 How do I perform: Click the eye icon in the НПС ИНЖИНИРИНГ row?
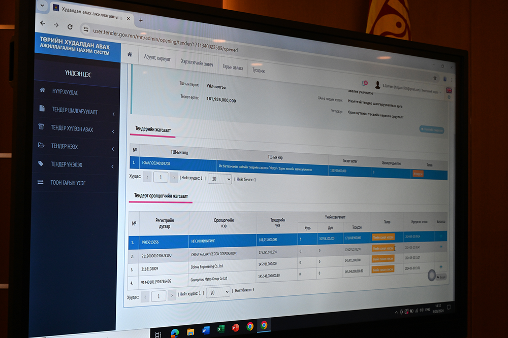click(440, 235)
